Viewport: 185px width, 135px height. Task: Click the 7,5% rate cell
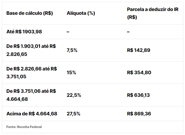[x=72, y=50]
